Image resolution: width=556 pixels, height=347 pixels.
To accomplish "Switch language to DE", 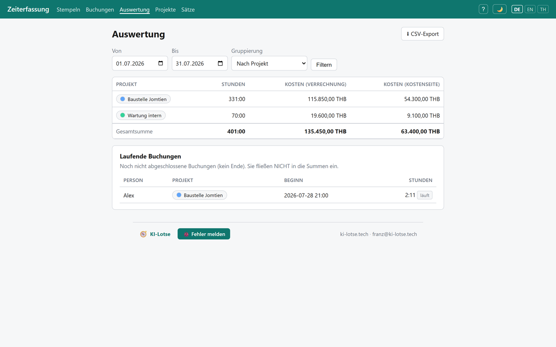I will pyautogui.click(x=517, y=9).
